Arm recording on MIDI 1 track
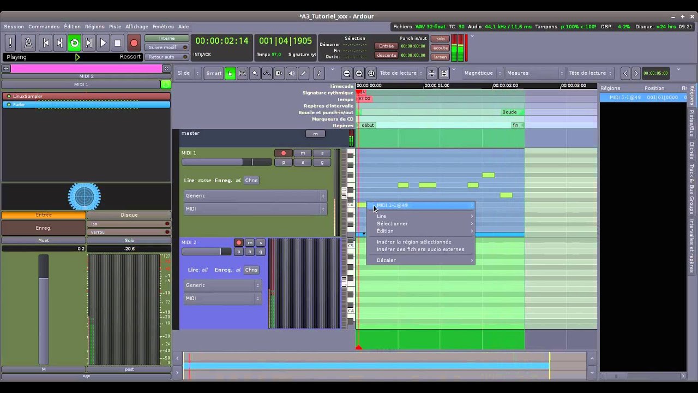 [x=283, y=153]
